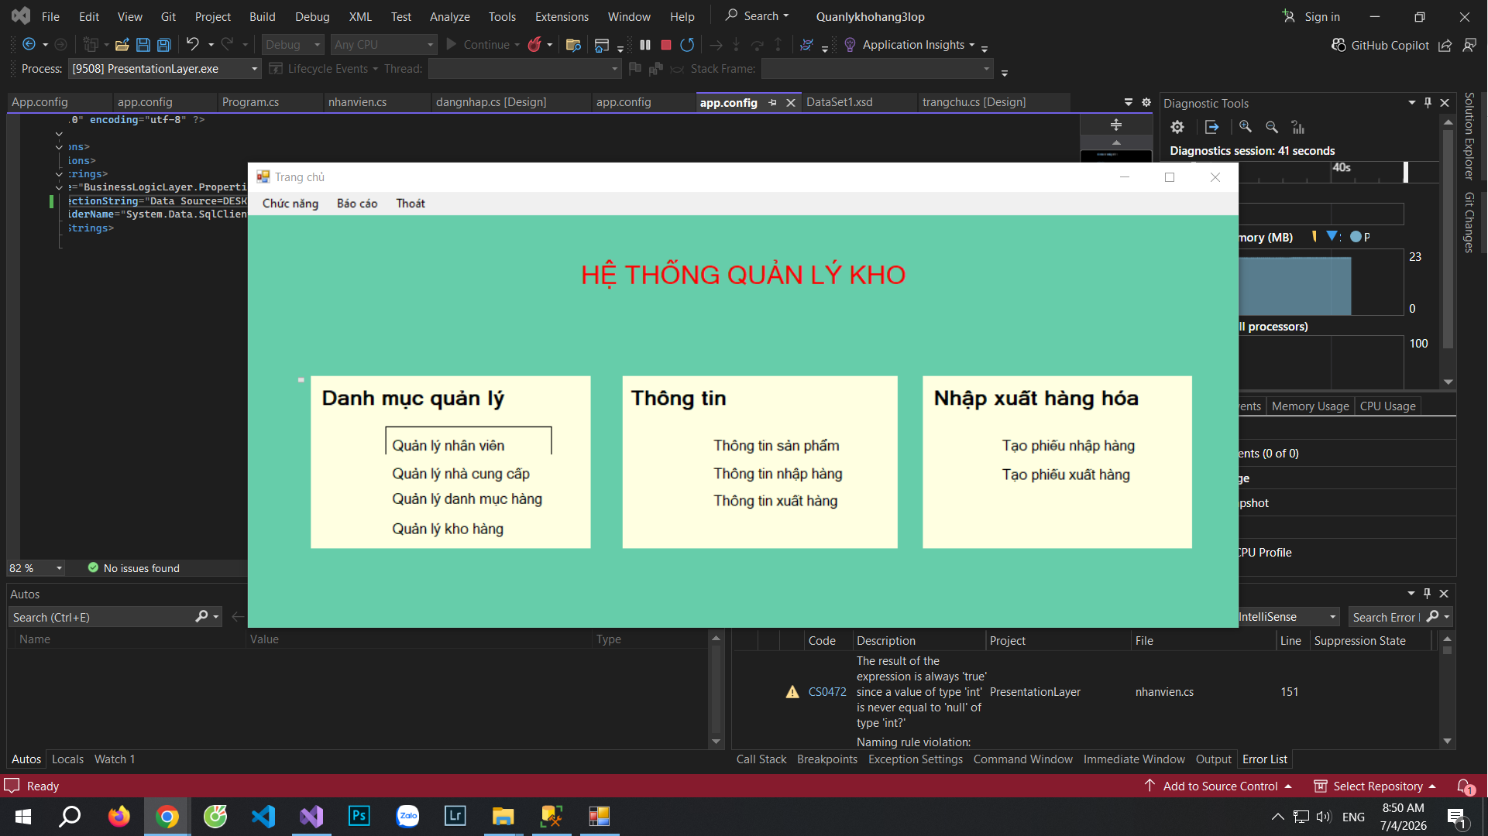The image size is (1488, 836).
Task: Zoom out on Diagnostic Tools timeline
Action: [1272, 127]
